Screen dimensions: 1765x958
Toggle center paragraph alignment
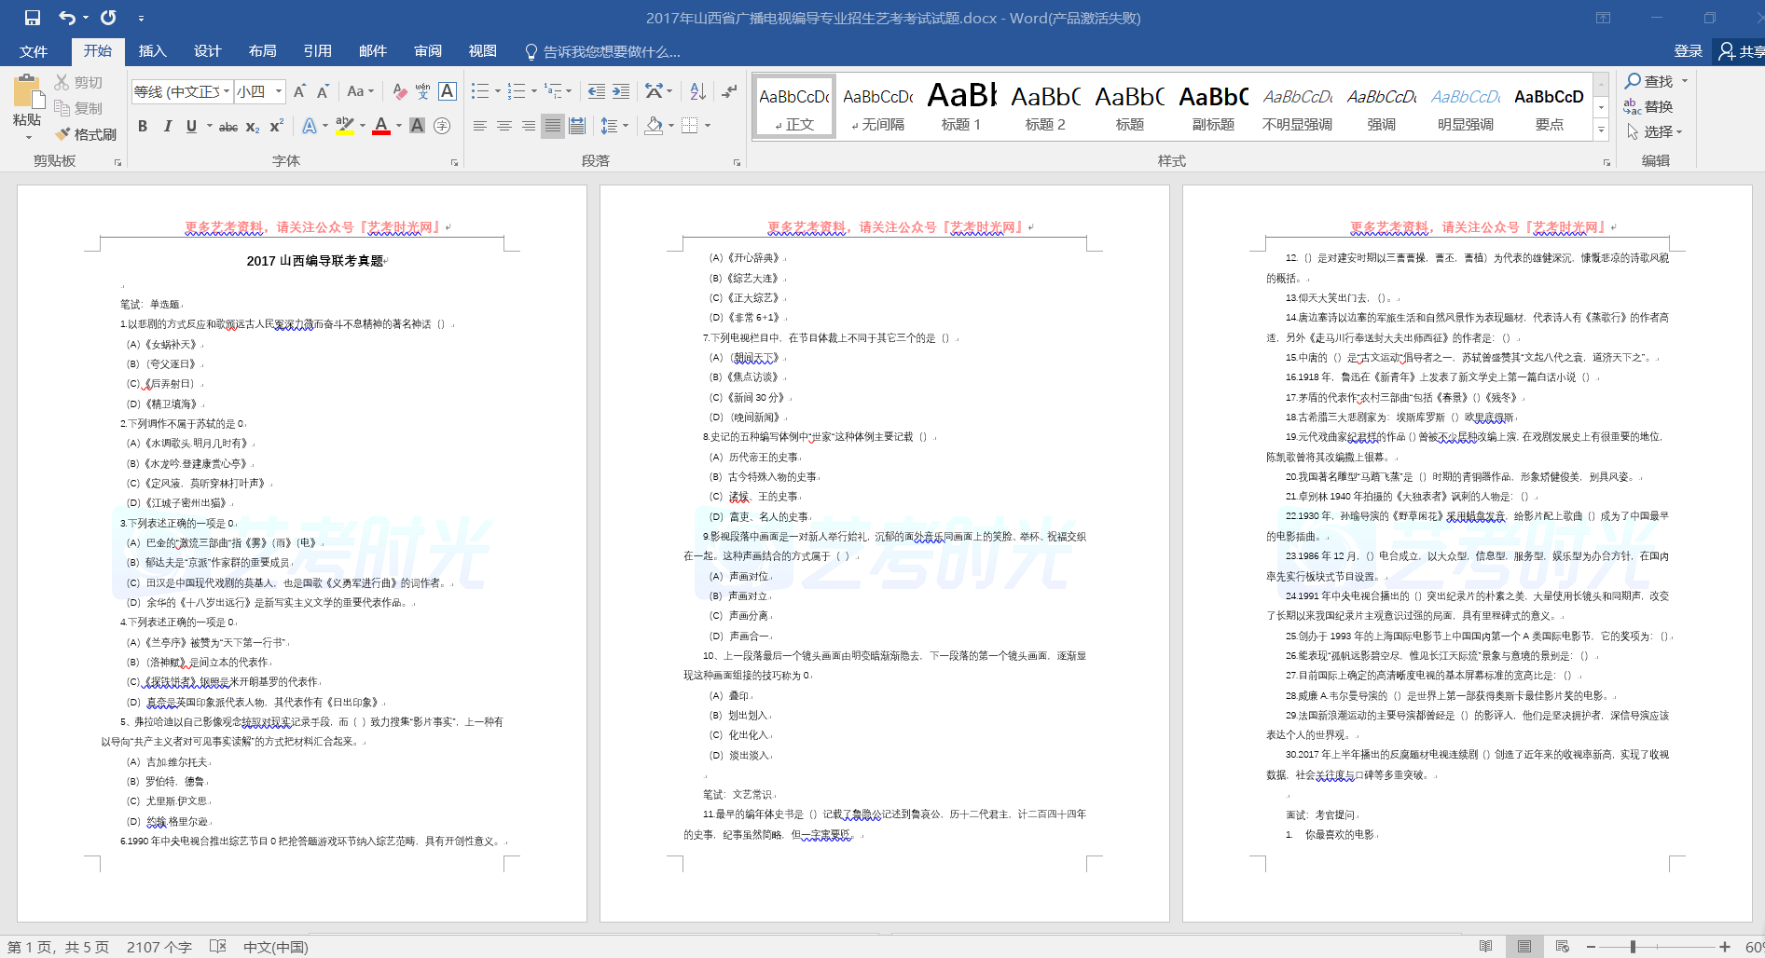point(504,126)
